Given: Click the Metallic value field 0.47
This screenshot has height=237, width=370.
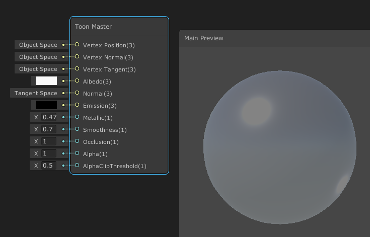Looking at the screenshot, I should tap(49, 117).
